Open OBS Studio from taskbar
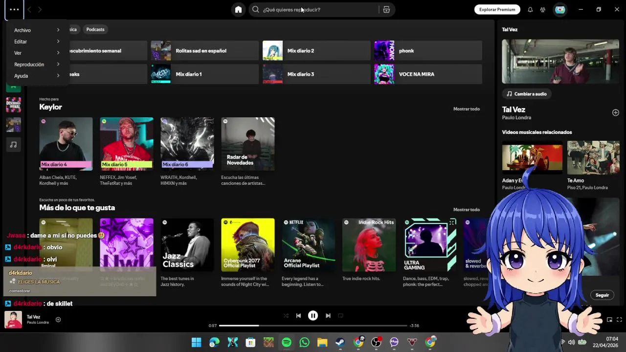 pos(376,342)
